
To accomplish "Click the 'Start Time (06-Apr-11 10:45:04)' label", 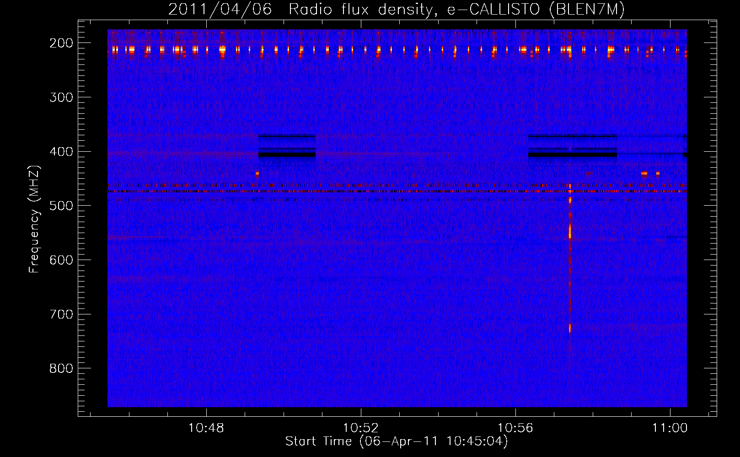I will click(397, 441).
